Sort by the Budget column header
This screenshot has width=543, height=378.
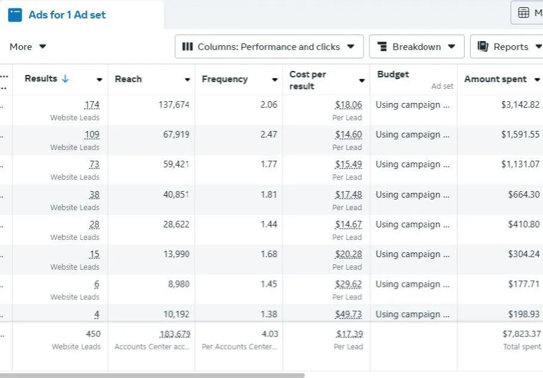click(x=393, y=74)
